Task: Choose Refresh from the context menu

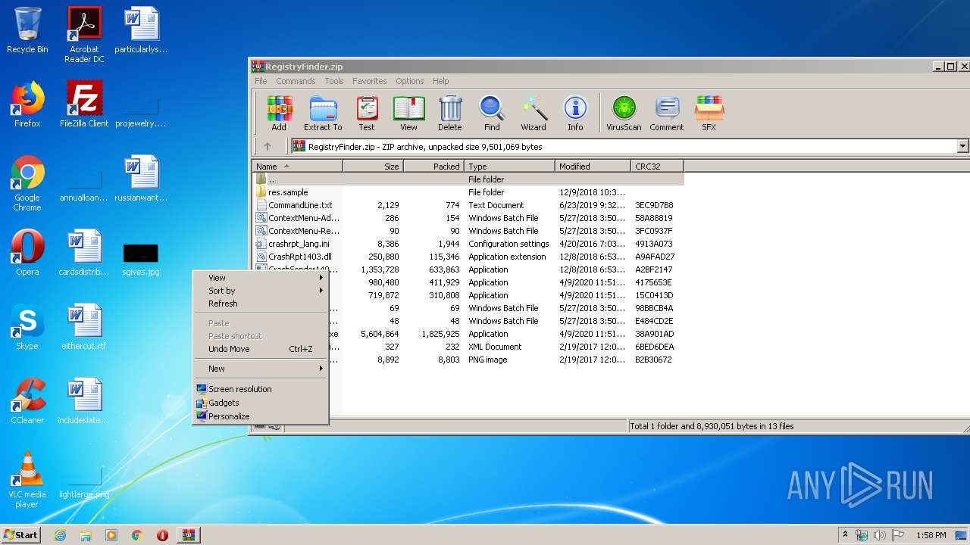Action: pos(261,304)
